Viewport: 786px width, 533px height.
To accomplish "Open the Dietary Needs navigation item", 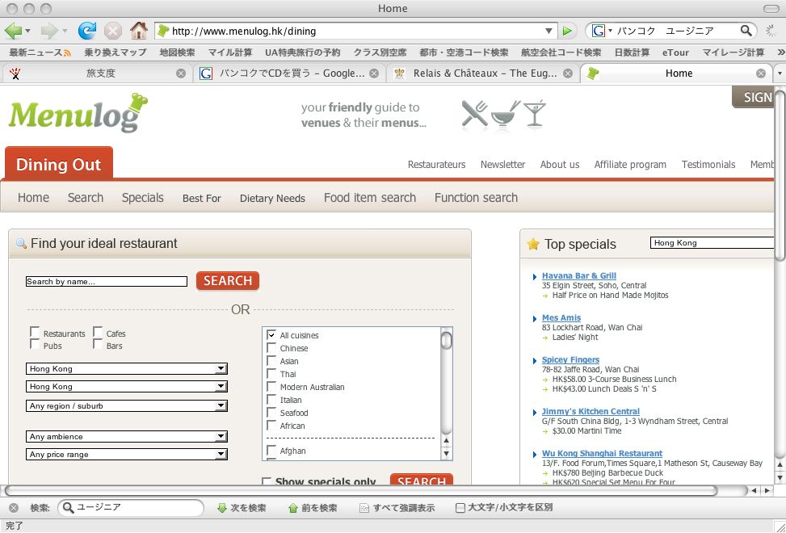I will (x=272, y=199).
